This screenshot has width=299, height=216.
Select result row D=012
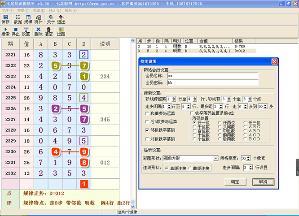[196, 51]
